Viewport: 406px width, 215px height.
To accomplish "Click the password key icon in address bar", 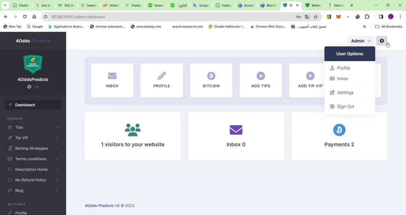I will click(298, 17).
